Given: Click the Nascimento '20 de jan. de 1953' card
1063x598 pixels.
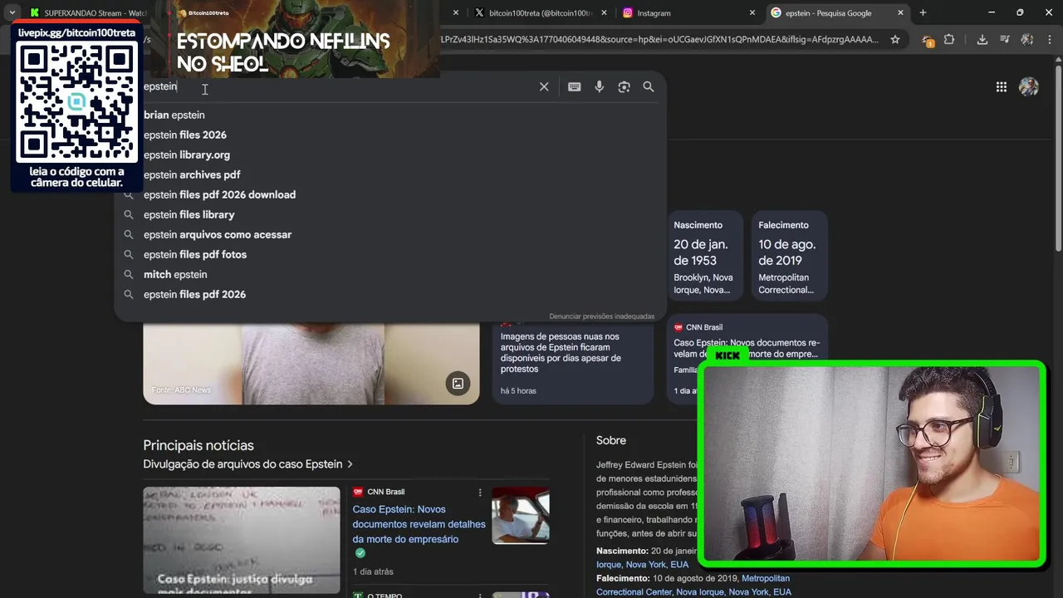Looking at the screenshot, I should 704,255.
